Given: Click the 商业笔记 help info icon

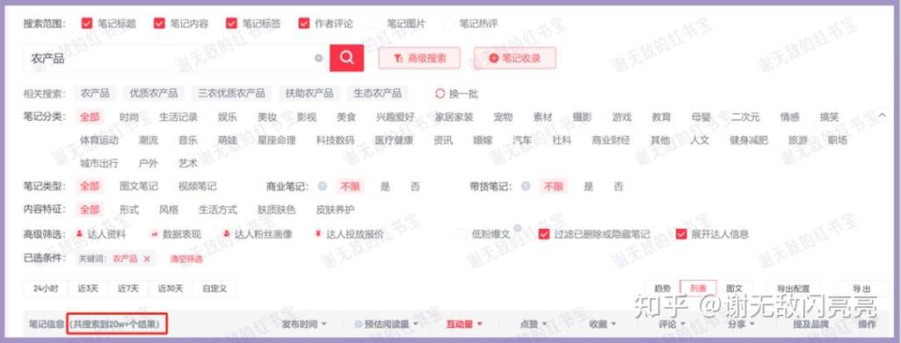Looking at the screenshot, I should coord(323,186).
